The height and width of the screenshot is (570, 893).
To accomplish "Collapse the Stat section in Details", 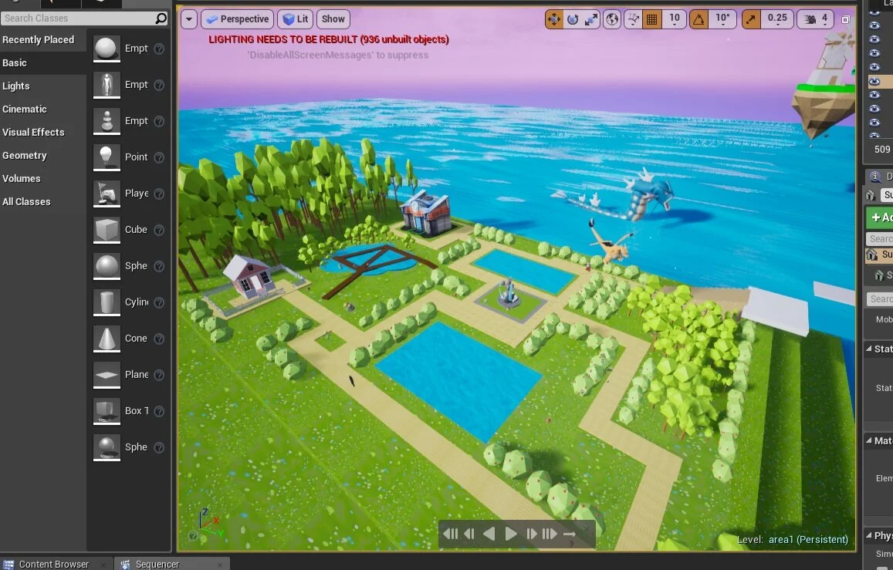I will tap(869, 349).
